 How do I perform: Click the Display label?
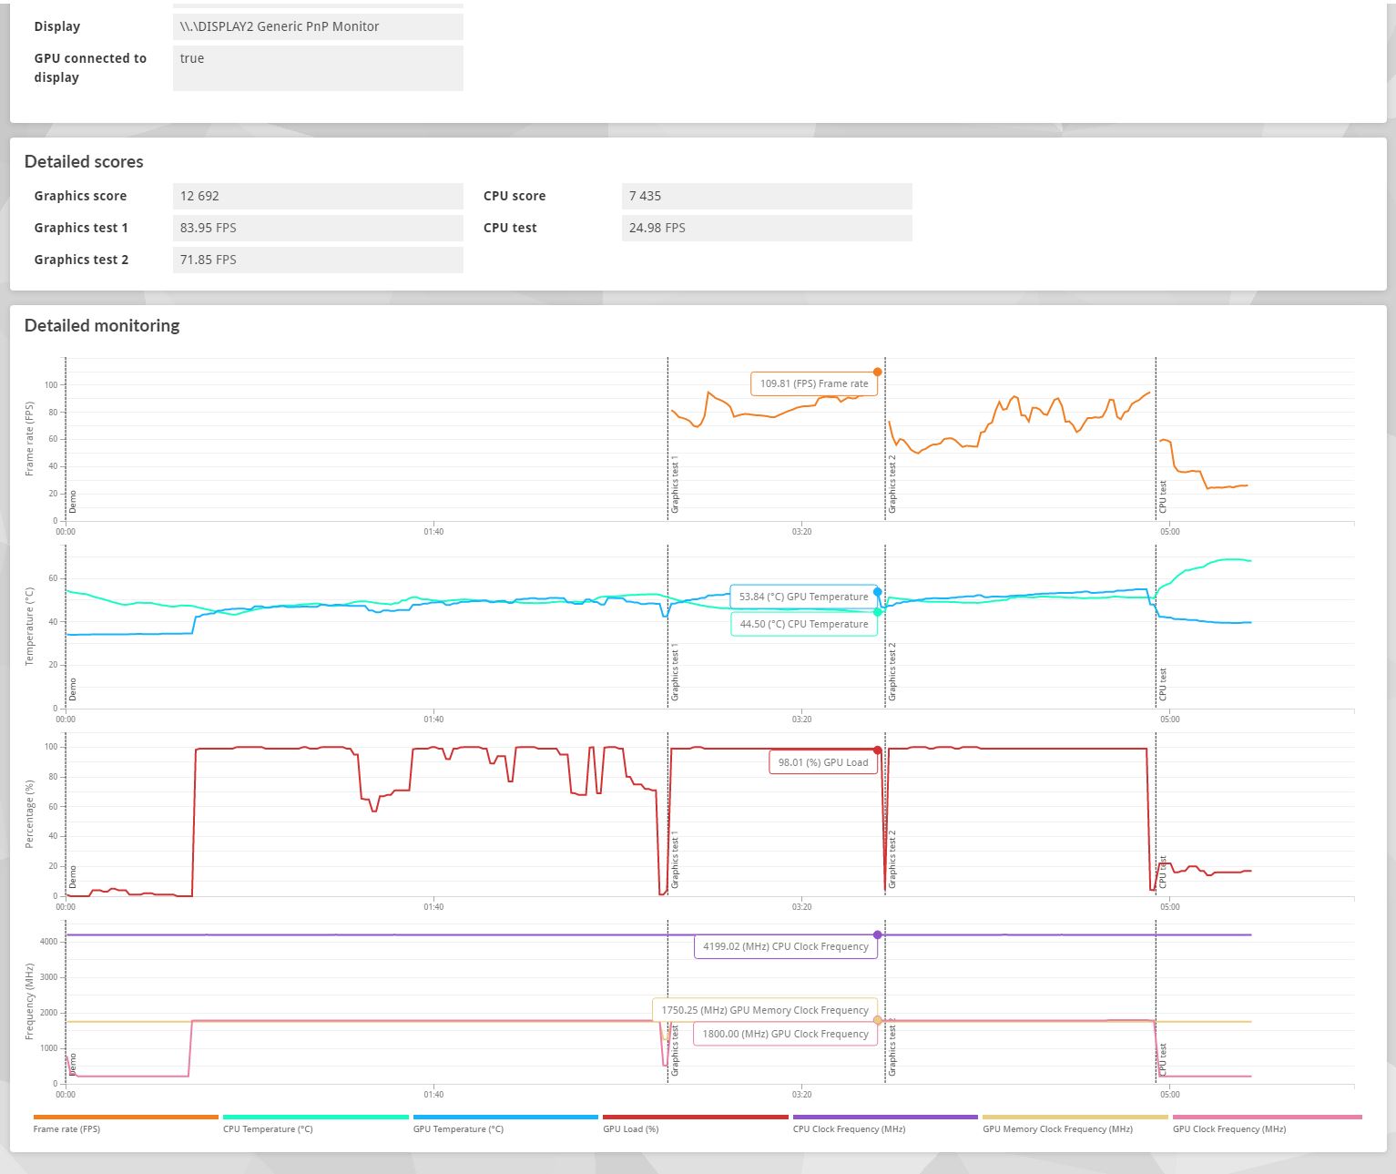56,26
